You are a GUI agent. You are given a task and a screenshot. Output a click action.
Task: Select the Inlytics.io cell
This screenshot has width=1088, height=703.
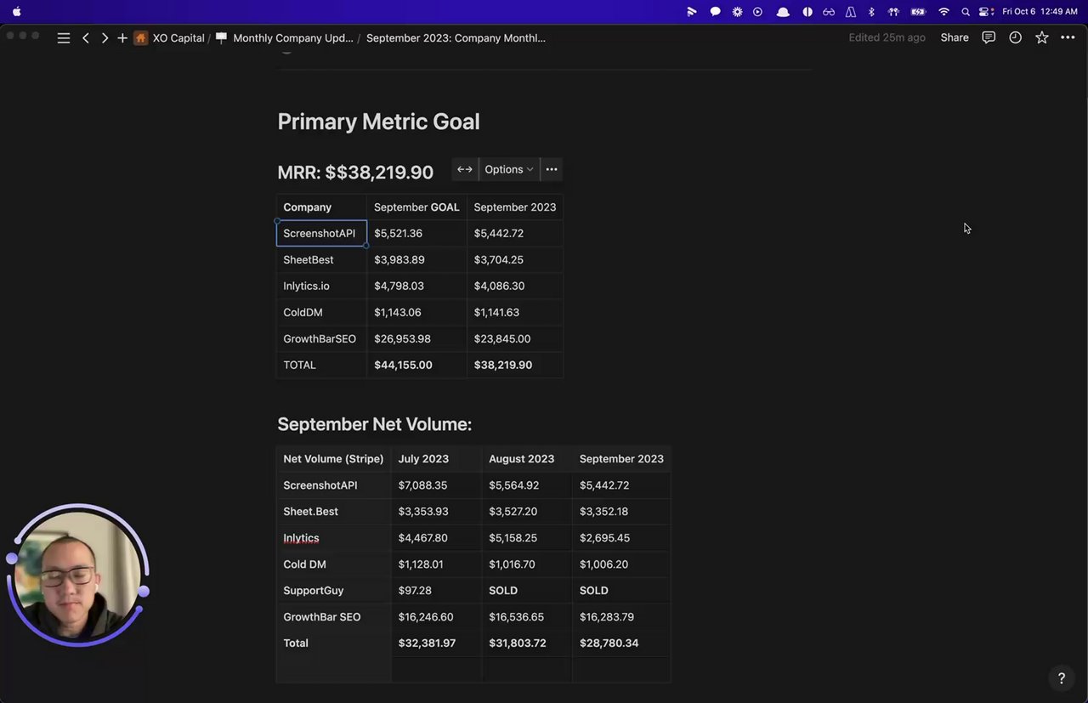321,286
